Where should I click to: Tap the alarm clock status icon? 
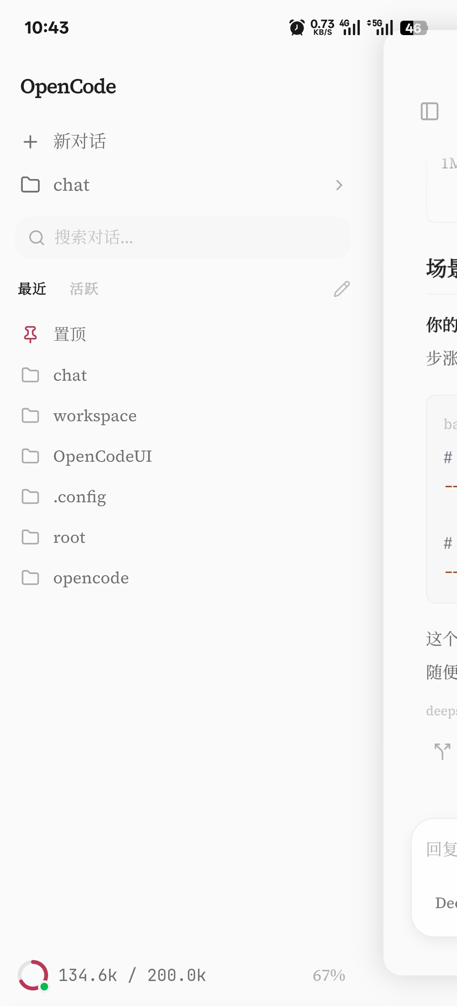297,28
